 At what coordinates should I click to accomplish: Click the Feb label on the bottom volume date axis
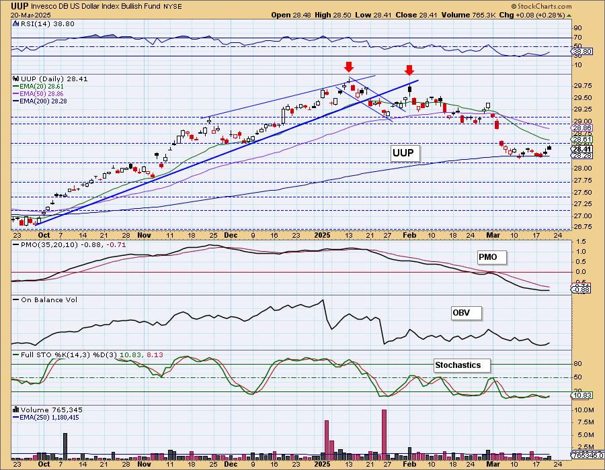(409, 464)
